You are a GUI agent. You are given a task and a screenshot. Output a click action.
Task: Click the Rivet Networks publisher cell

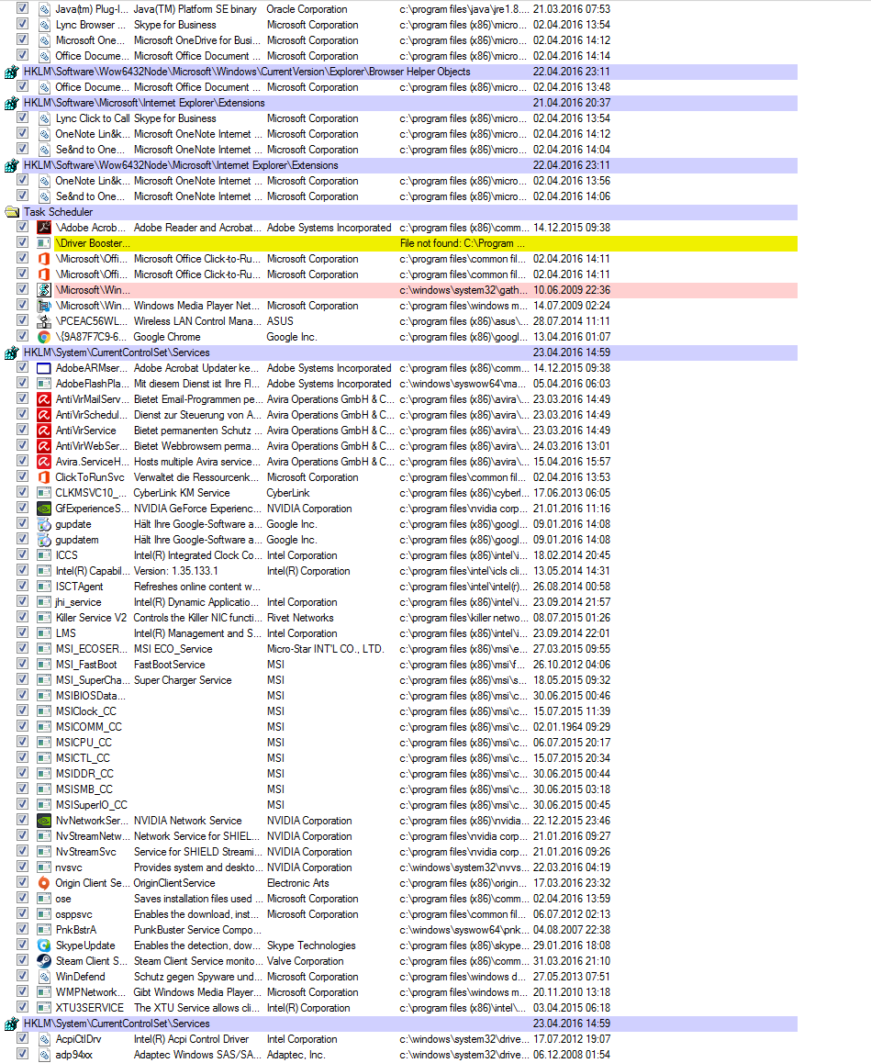(x=300, y=618)
